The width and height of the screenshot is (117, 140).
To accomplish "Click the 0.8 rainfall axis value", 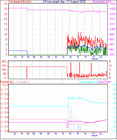I will (7, 99).
